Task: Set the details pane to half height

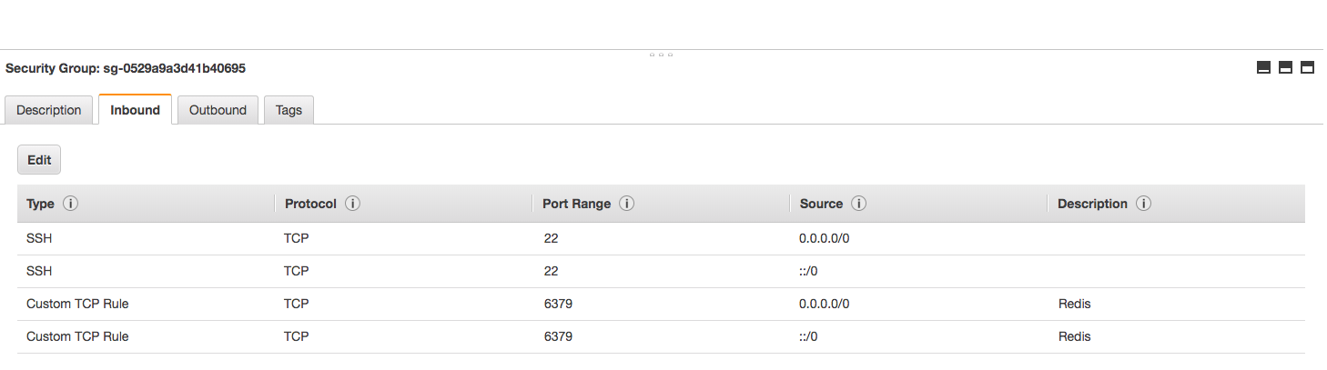Action: click(x=1285, y=67)
